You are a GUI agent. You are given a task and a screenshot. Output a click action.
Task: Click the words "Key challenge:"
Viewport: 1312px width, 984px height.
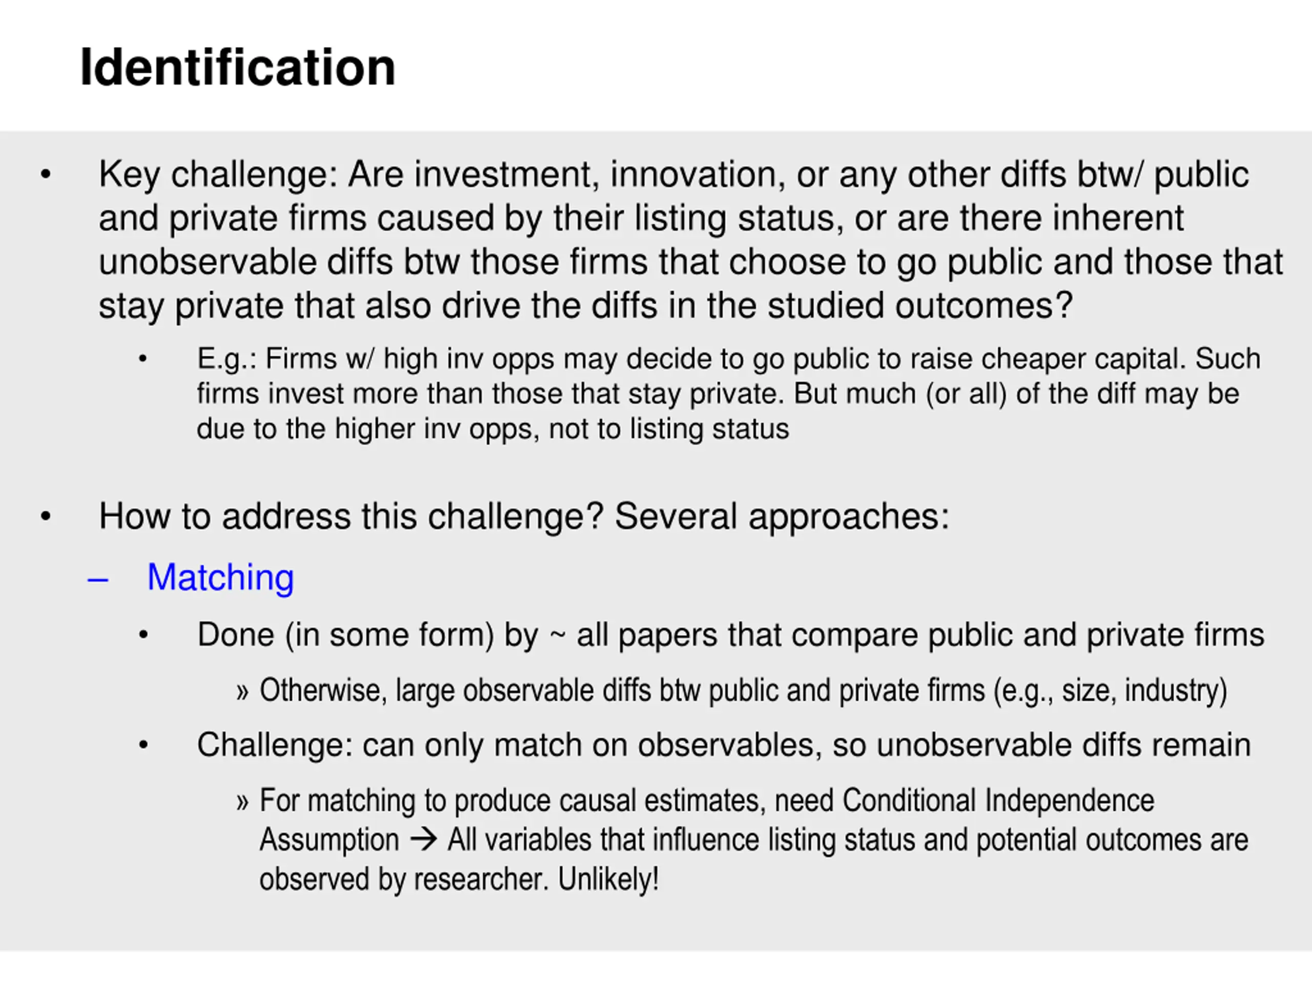218,175
